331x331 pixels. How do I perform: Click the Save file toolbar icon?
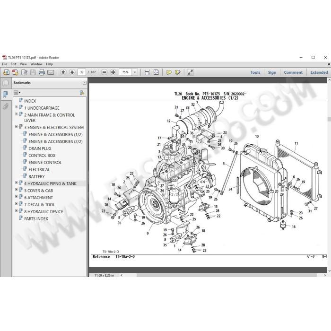(x=33, y=72)
